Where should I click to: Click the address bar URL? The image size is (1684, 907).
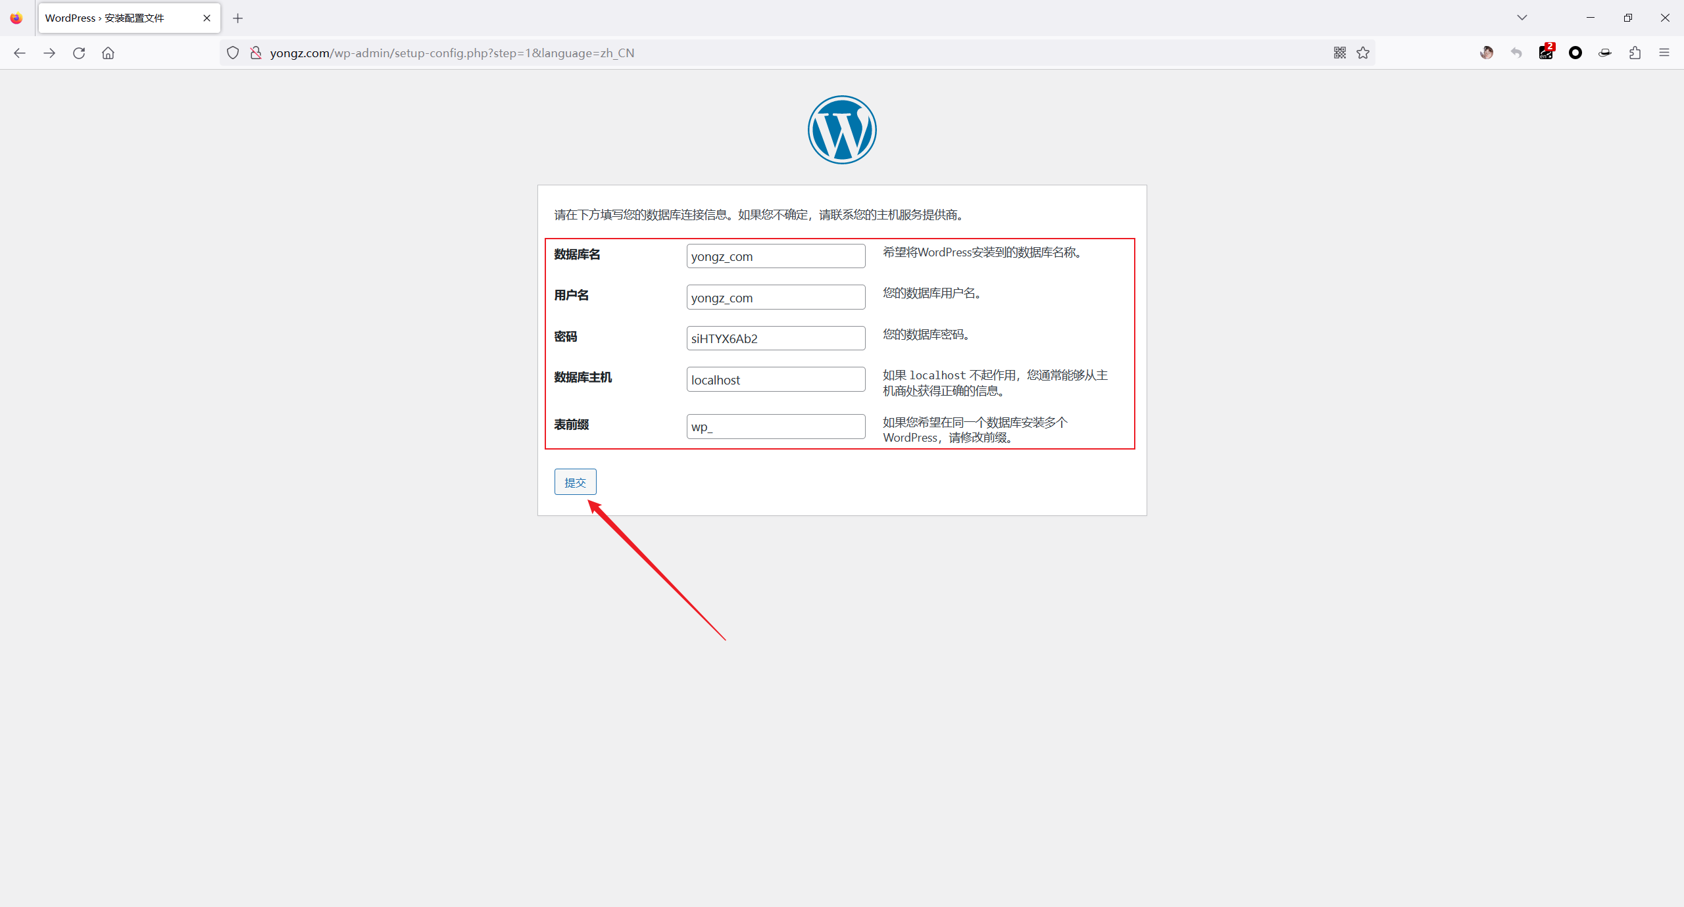click(x=452, y=53)
